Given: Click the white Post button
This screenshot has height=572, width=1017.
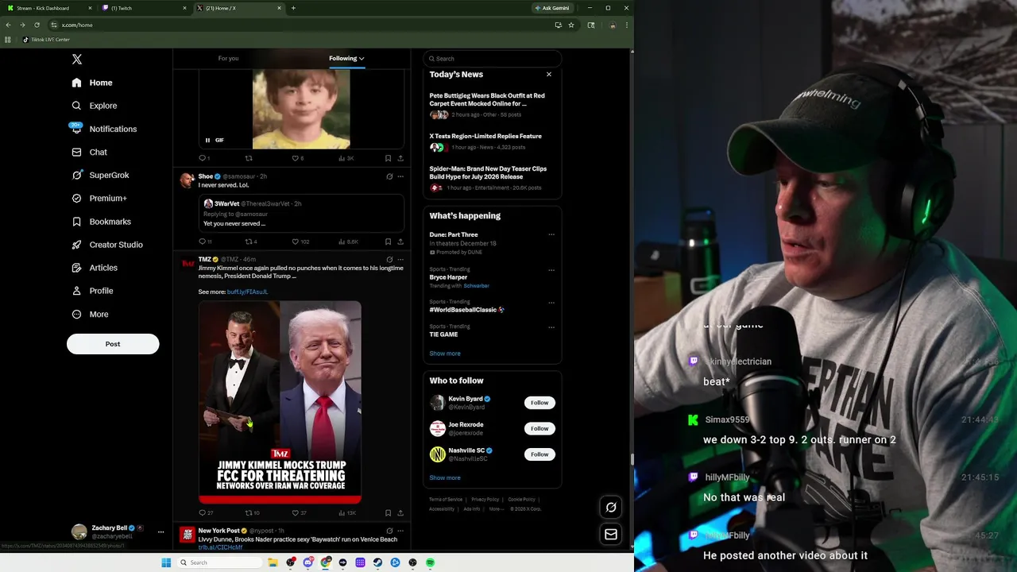Looking at the screenshot, I should pyautogui.click(x=113, y=344).
